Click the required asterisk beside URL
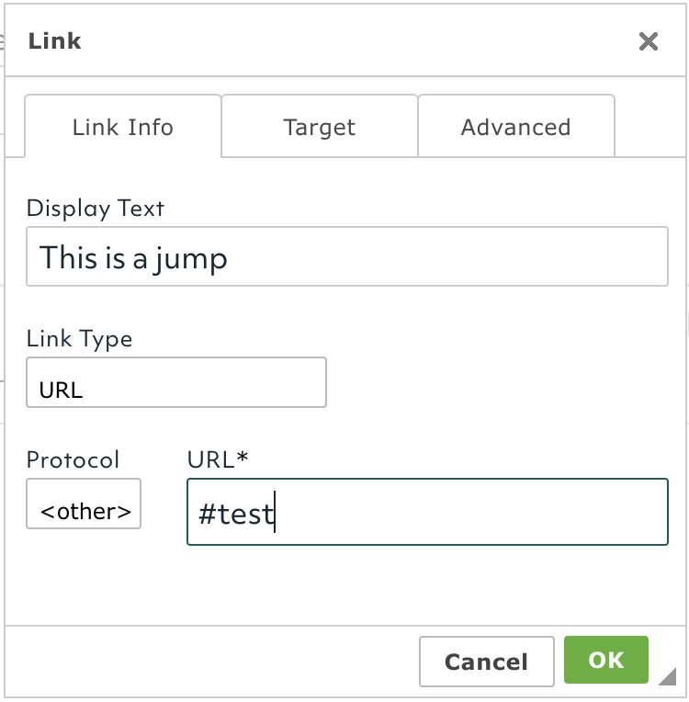 click(243, 459)
